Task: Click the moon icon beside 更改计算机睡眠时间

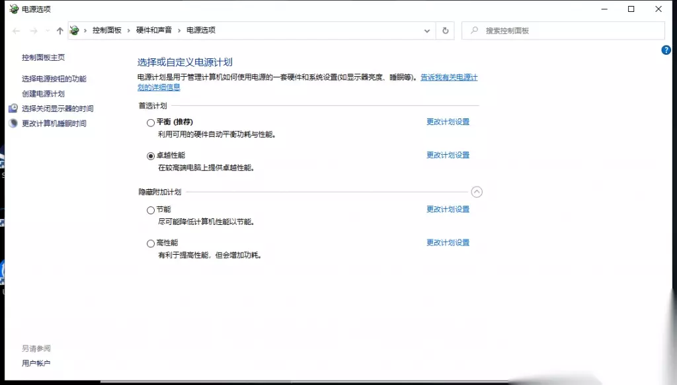Action: [13, 124]
